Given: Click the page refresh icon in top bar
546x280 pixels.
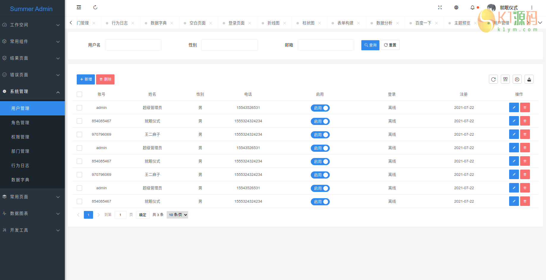Looking at the screenshot, I should click(95, 7).
